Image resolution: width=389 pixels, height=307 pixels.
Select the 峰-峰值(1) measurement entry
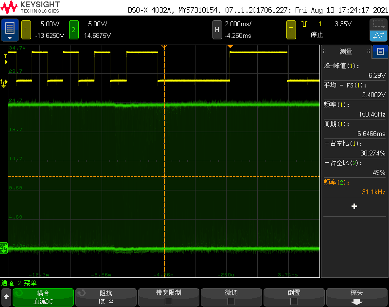354,70
